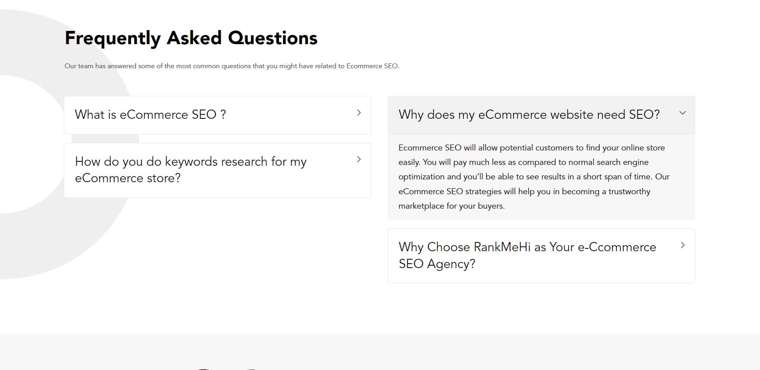Click chevron arrow beside RankMeHi agency question
The width and height of the screenshot is (760, 370).
click(x=682, y=245)
